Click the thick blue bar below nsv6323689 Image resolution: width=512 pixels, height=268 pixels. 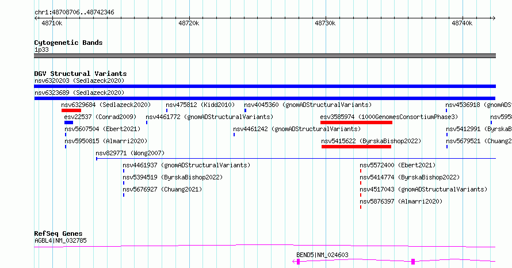[x=265, y=98]
